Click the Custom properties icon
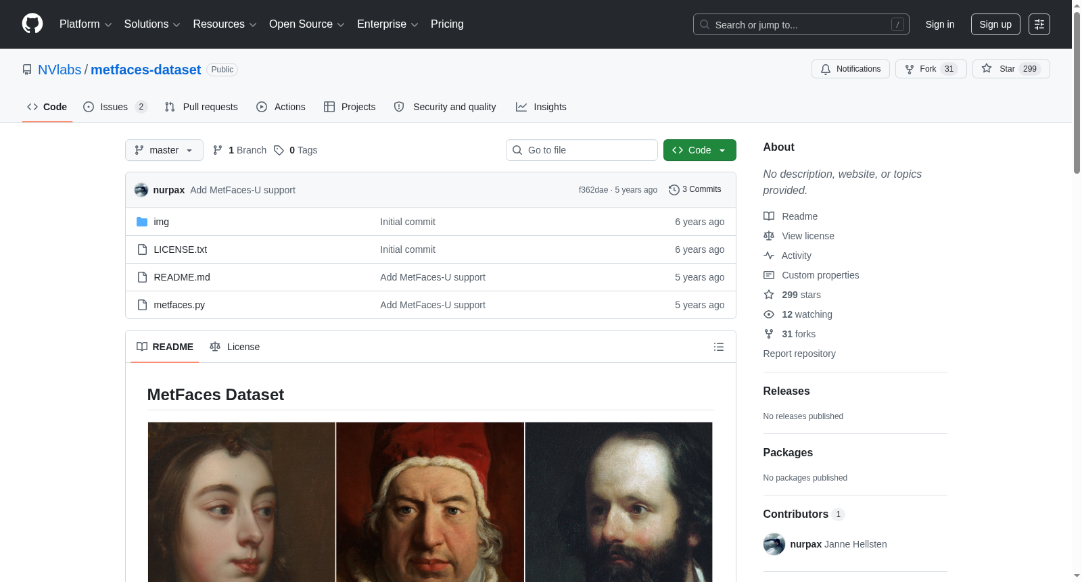Screen dimensions: 1082x582 coord(769,275)
